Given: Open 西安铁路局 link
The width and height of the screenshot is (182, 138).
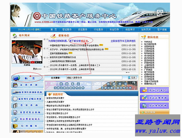Looking at the screenshot, I should pos(149,61).
